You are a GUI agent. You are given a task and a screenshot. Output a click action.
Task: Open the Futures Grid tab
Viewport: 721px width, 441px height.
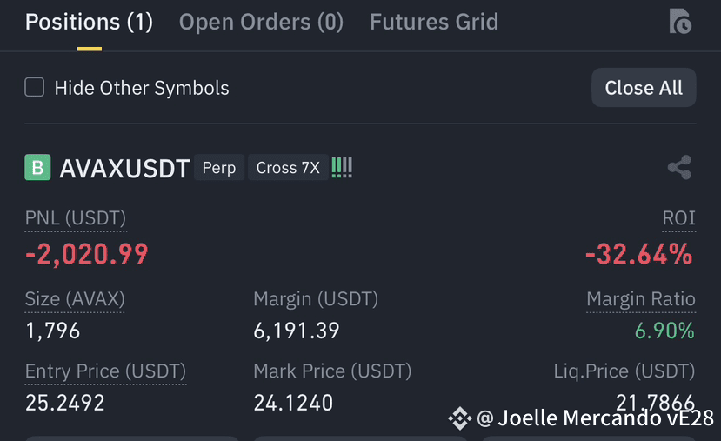(x=434, y=22)
